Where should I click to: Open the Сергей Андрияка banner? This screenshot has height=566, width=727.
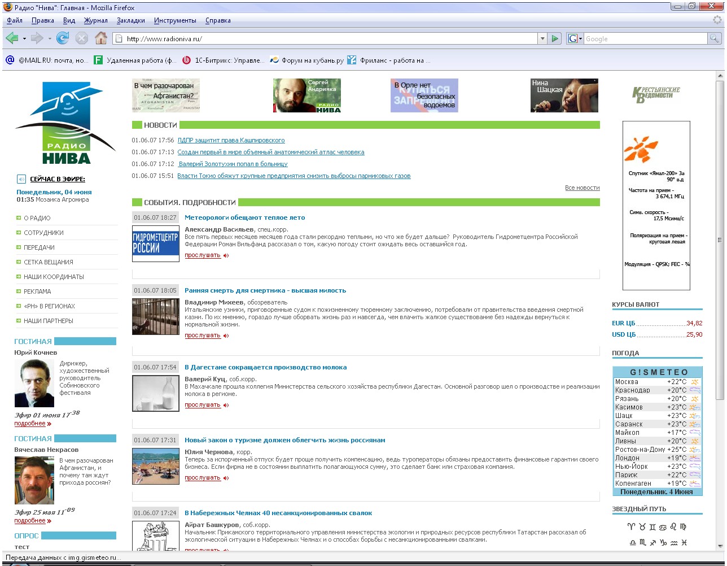pos(307,95)
